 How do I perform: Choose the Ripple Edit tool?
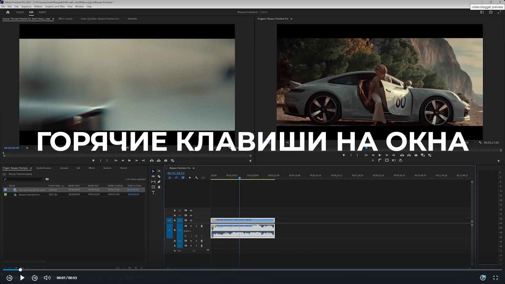(x=153, y=176)
